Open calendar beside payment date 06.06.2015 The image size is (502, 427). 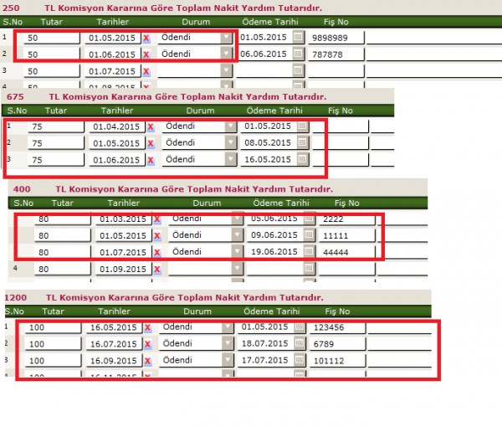coord(298,54)
